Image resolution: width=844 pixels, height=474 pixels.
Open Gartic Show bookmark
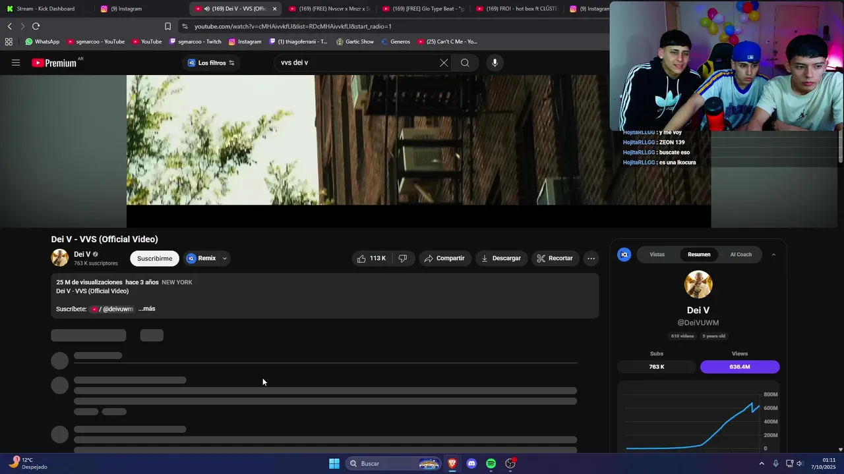coord(355,41)
